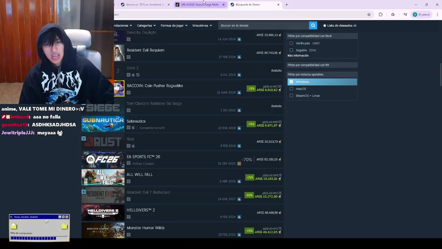Check the SteamOS + Linux filter
442x249 pixels.
(291, 95)
